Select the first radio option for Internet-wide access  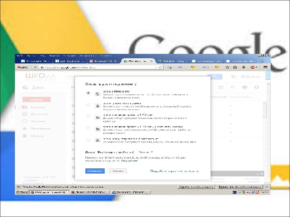[88, 93]
